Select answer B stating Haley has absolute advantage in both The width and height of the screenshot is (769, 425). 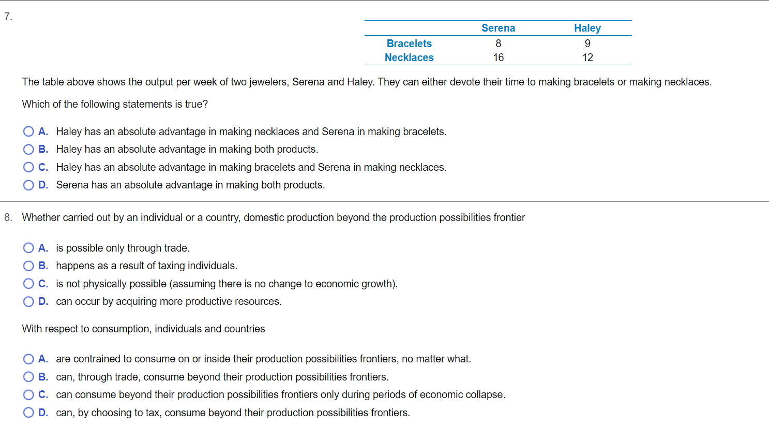click(28, 149)
